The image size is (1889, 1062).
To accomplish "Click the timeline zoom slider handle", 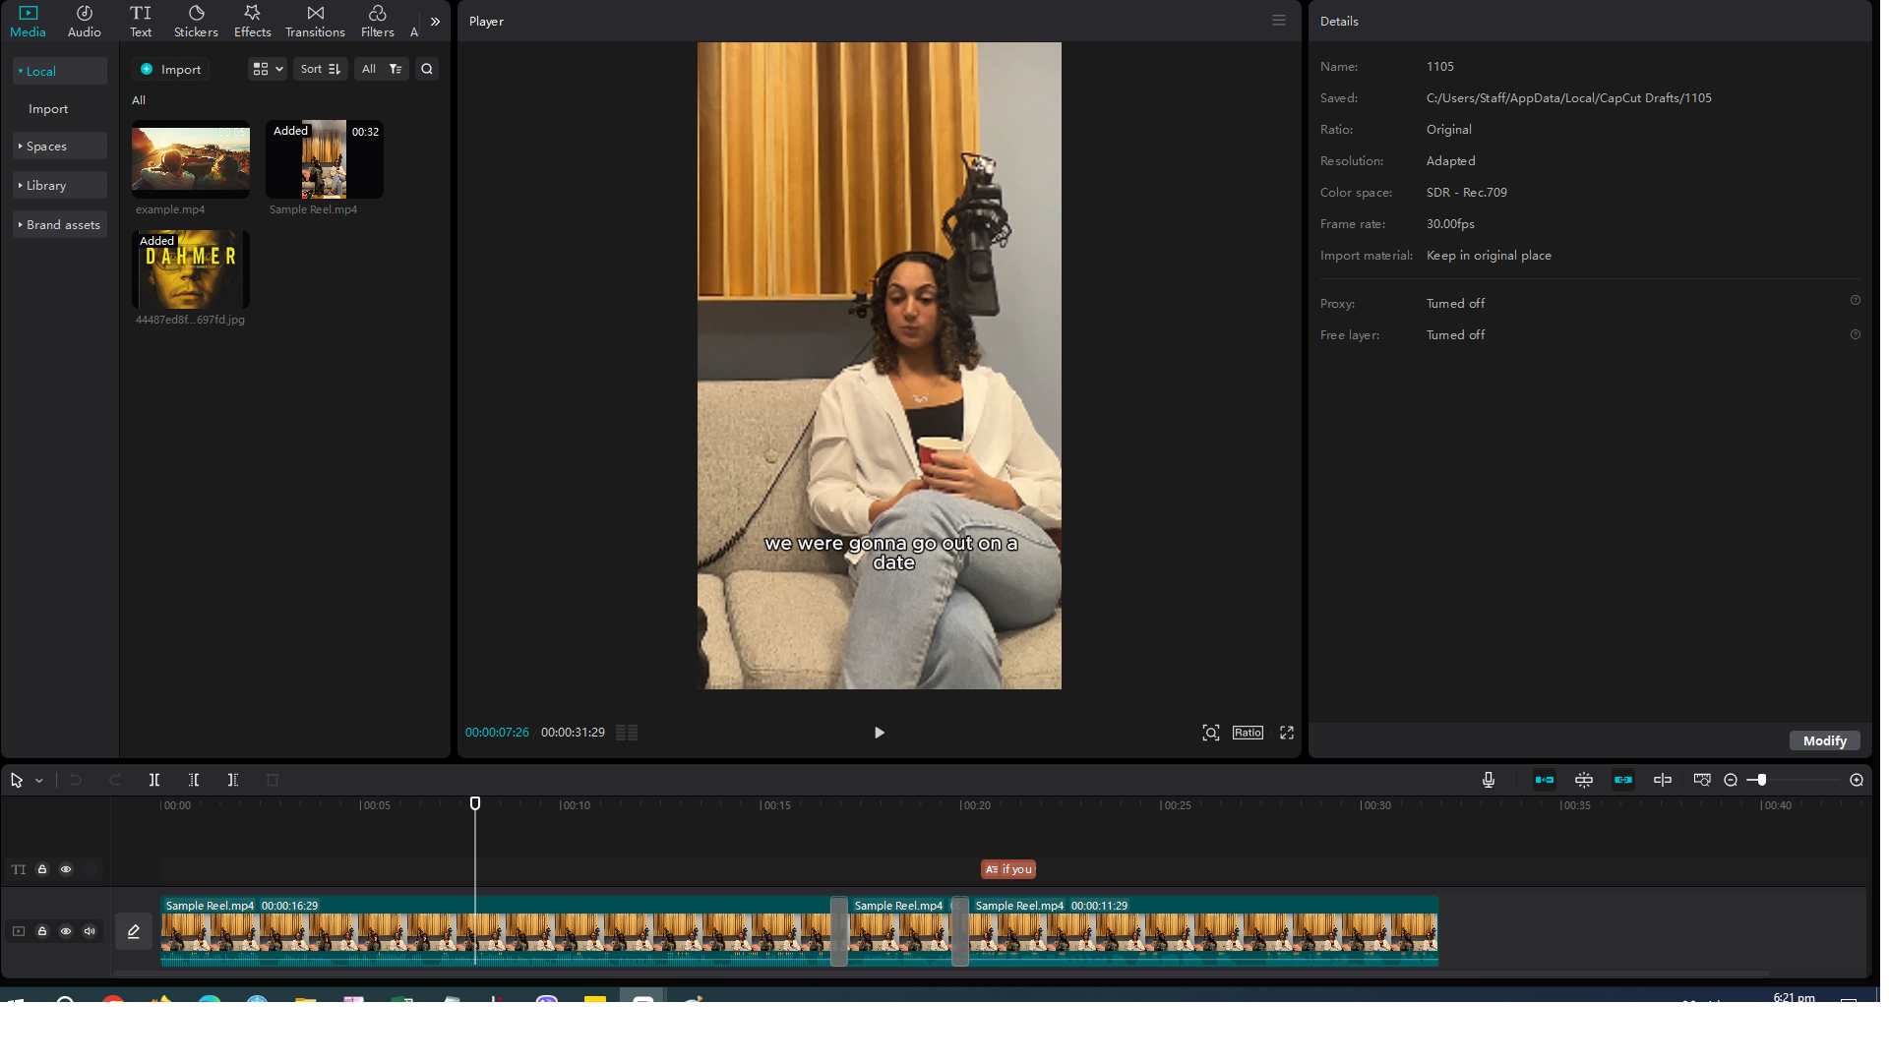I will 1762,780.
